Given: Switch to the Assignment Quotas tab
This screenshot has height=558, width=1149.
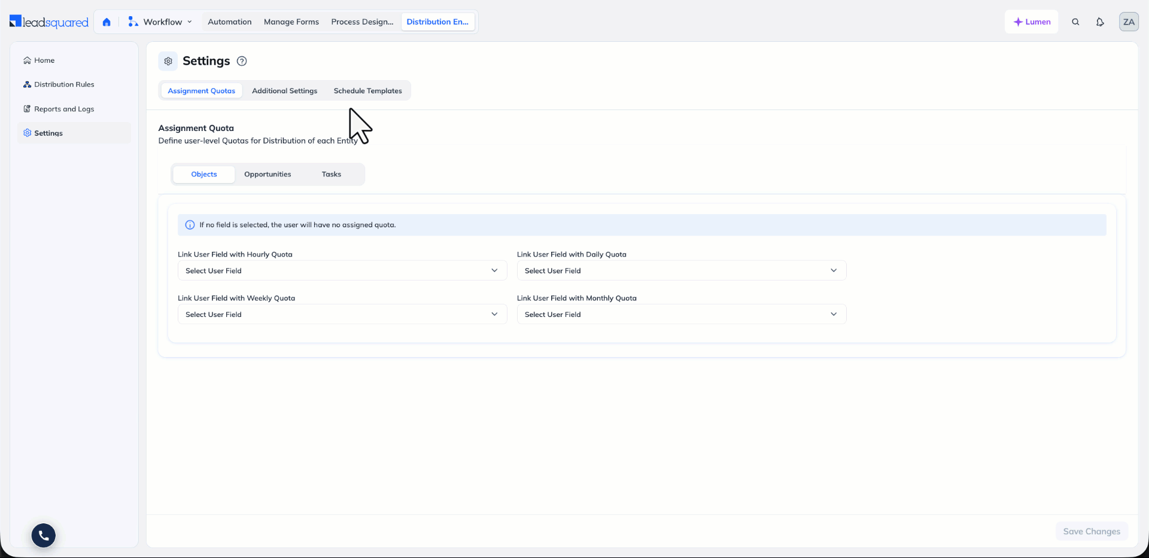Looking at the screenshot, I should (202, 91).
